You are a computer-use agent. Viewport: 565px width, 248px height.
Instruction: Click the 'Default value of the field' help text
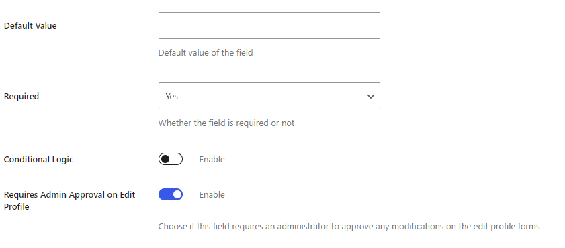206,53
